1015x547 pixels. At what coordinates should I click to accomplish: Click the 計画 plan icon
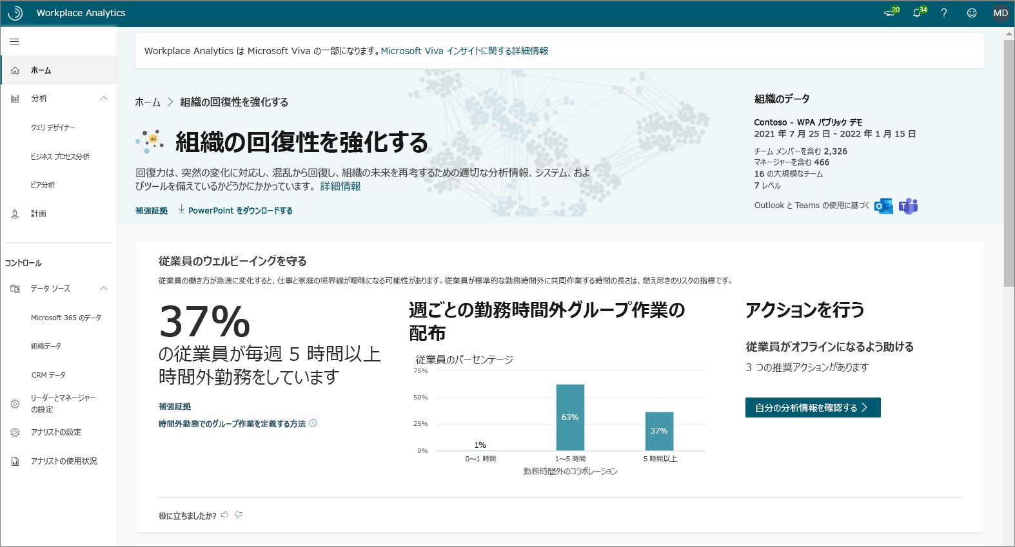point(15,214)
